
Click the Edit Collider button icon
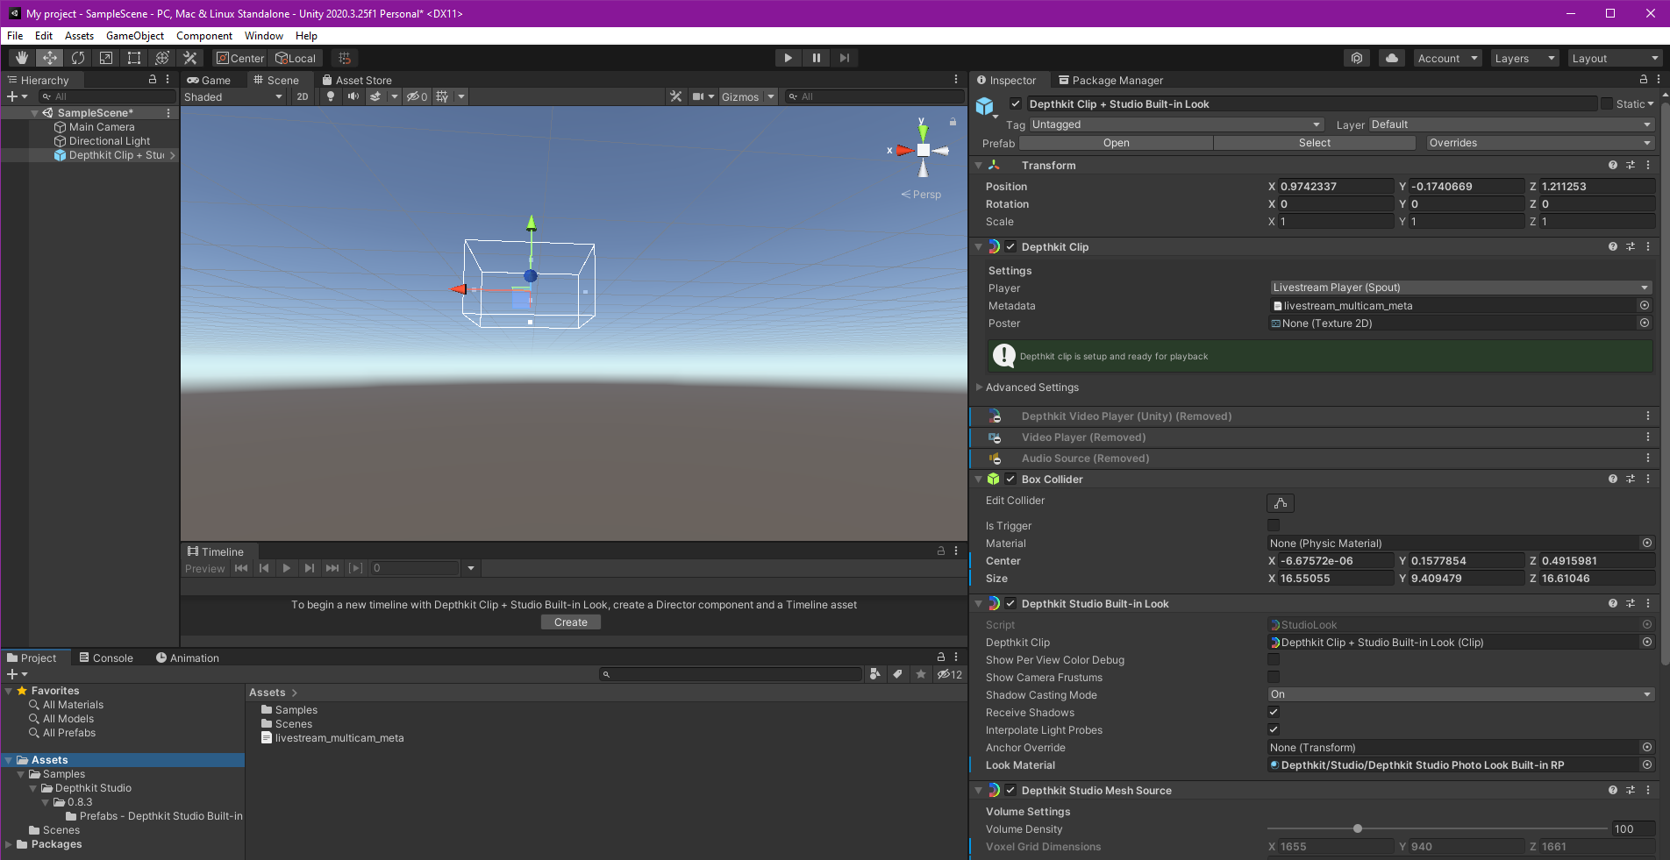(1280, 503)
